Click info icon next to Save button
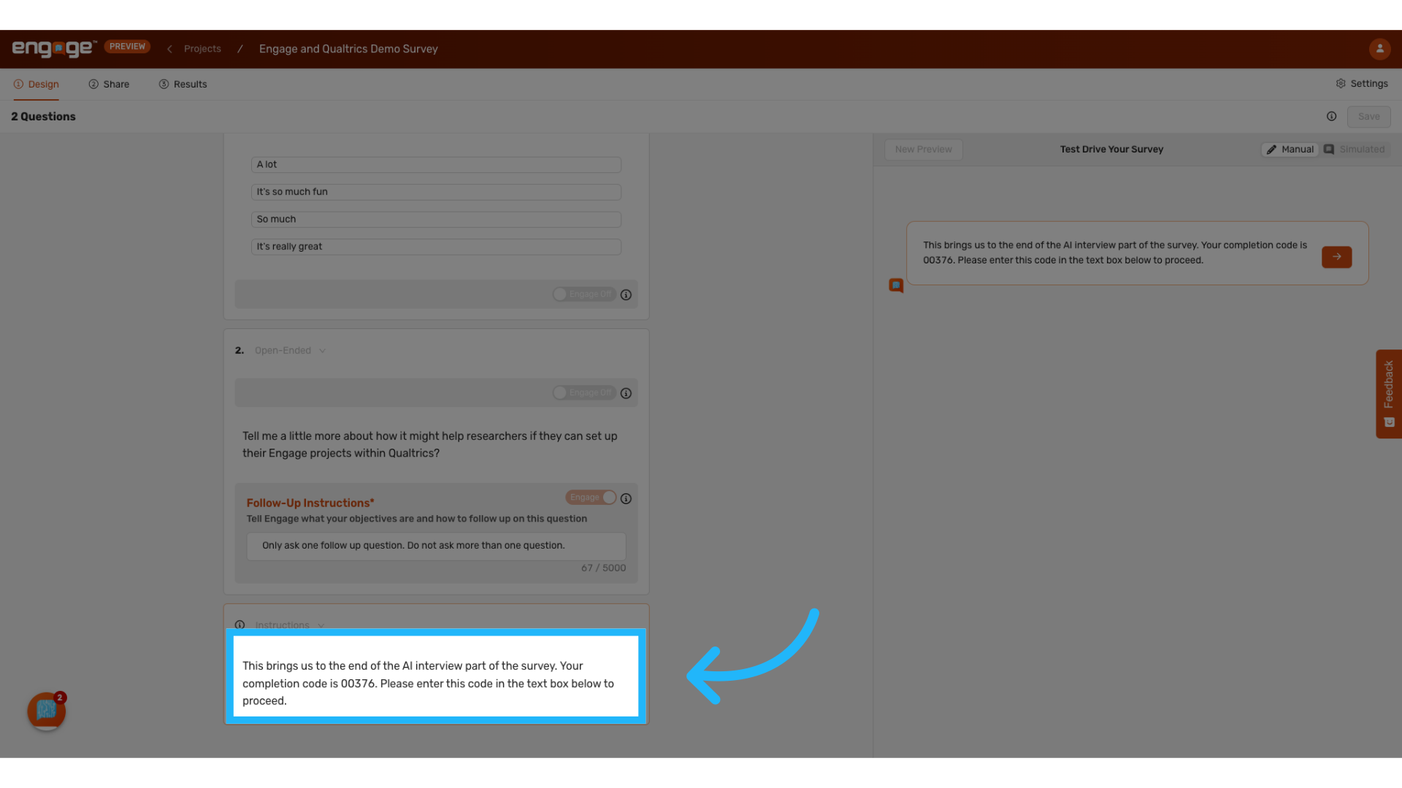This screenshot has height=788, width=1402. pos(1331,117)
